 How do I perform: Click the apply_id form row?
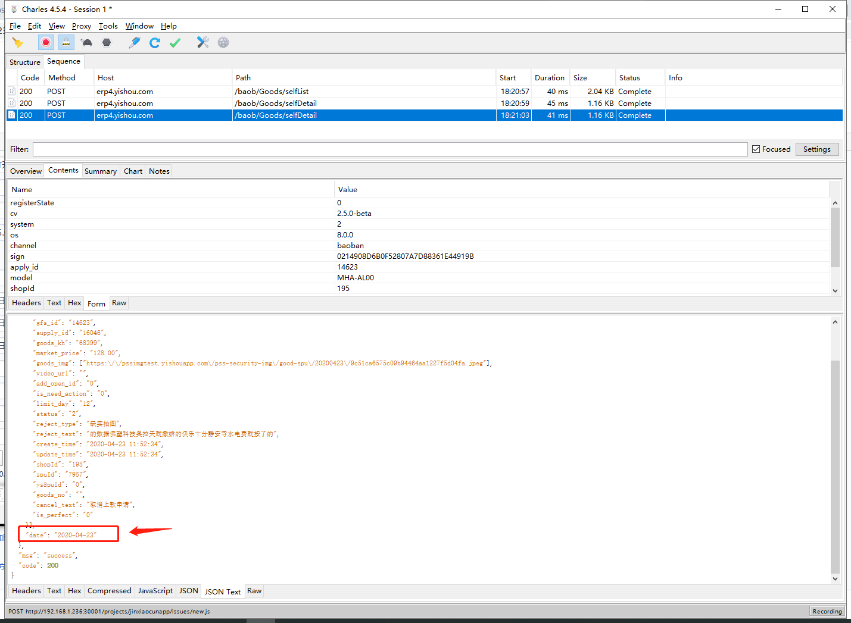(x=418, y=267)
